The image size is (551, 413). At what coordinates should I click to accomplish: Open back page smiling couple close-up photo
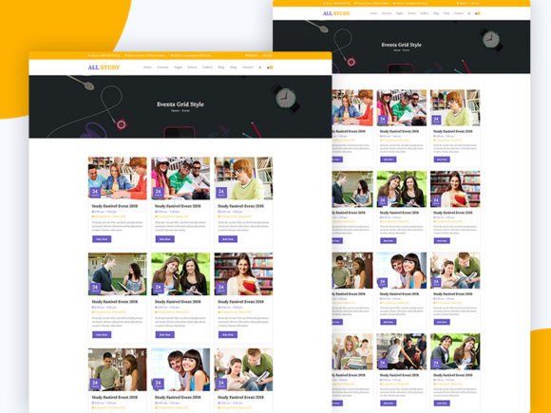click(x=402, y=271)
